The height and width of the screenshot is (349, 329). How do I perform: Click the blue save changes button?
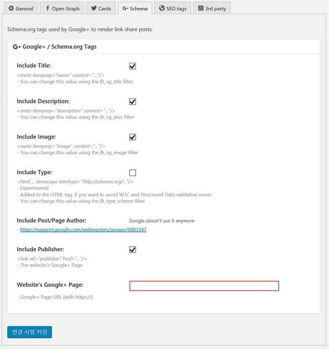(x=29, y=332)
